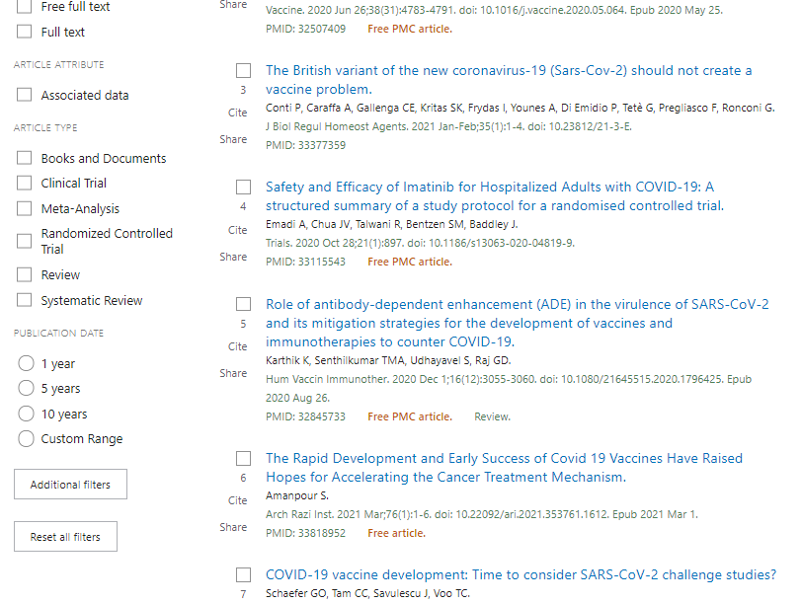Enable the Meta-Analysis filter
This screenshot has height=604, width=802.
point(24,208)
